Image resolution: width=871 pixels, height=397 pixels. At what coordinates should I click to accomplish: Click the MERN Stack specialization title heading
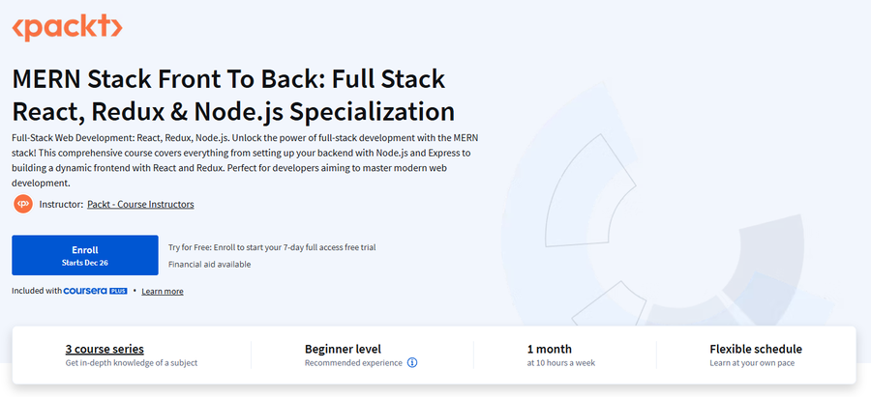233,96
